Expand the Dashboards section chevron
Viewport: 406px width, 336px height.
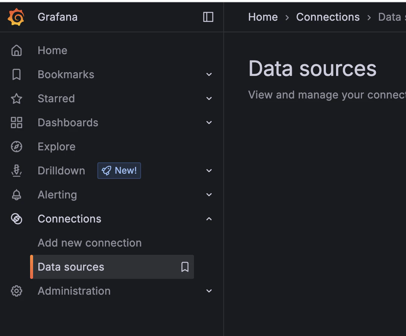tap(209, 123)
